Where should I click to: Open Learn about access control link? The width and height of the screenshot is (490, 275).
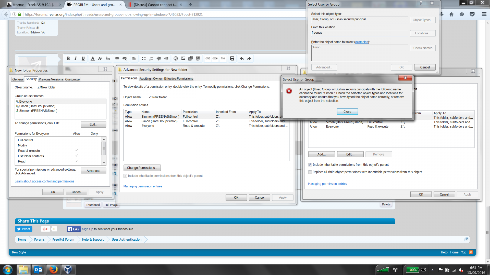pyautogui.click(x=44, y=181)
